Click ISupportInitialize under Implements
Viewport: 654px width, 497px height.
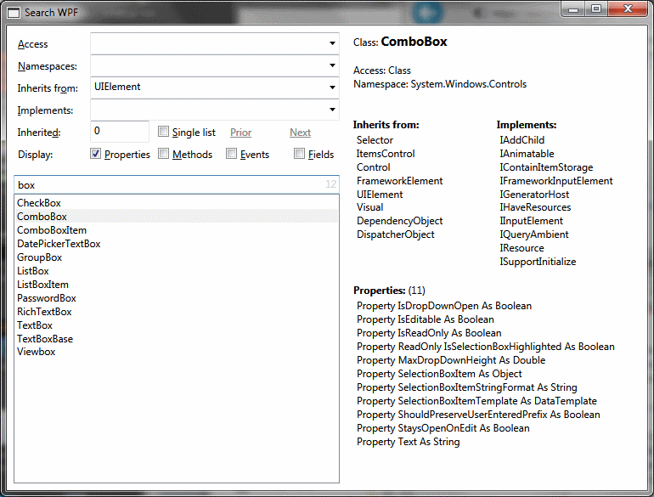[x=538, y=262]
